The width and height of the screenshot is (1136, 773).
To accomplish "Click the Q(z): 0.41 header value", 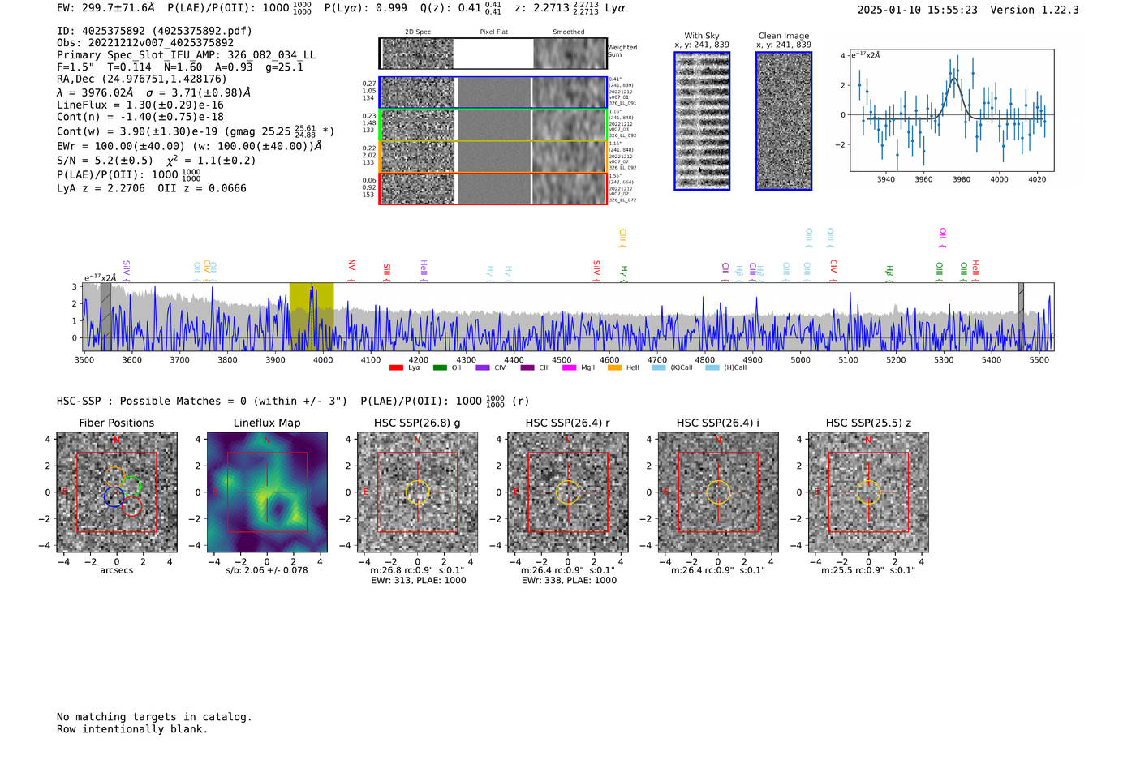I will 462,8.
